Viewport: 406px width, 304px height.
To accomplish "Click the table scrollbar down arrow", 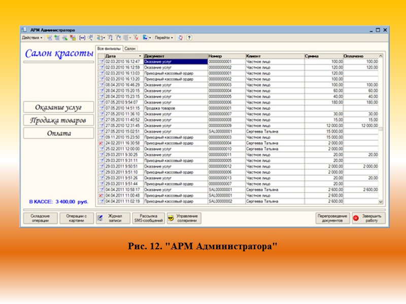I will coord(381,202).
